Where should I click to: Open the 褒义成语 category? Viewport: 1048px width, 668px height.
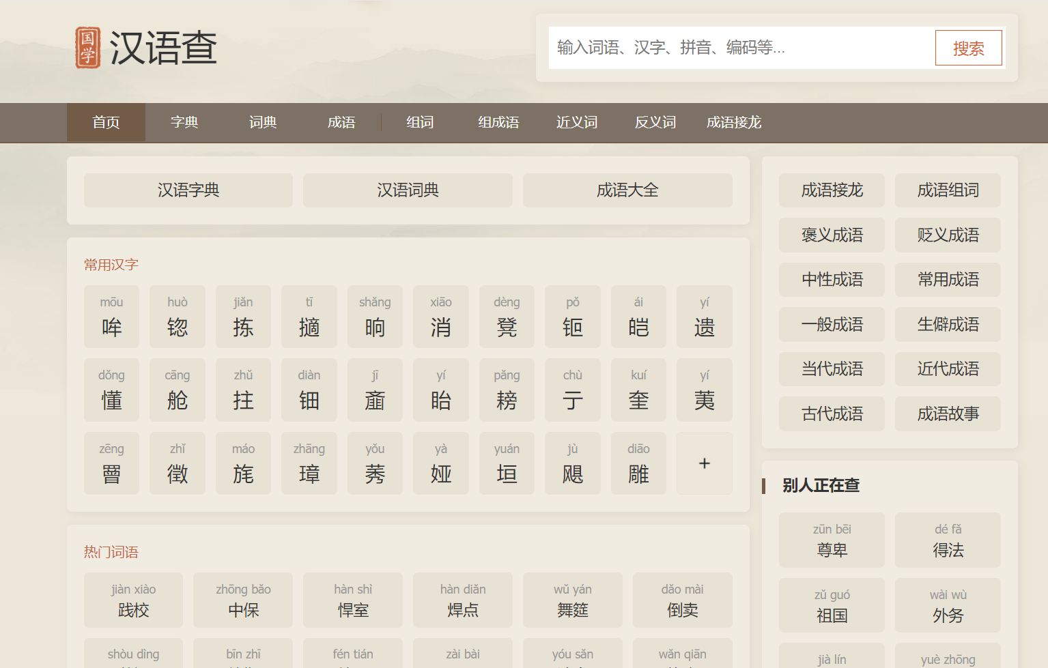pyautogui.click(x=832, y=235)
